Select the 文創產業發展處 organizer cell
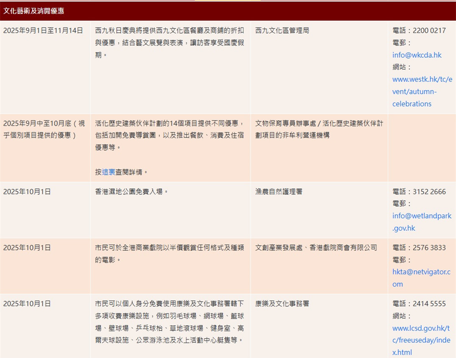Screen dimensions: 456x358 coord(316,248)
